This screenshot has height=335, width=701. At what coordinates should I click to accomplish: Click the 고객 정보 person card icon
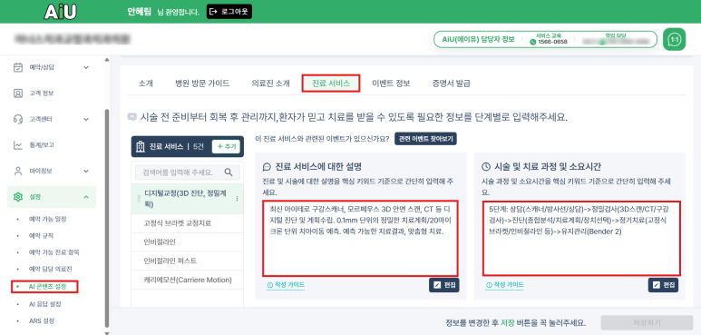[18, 94]
